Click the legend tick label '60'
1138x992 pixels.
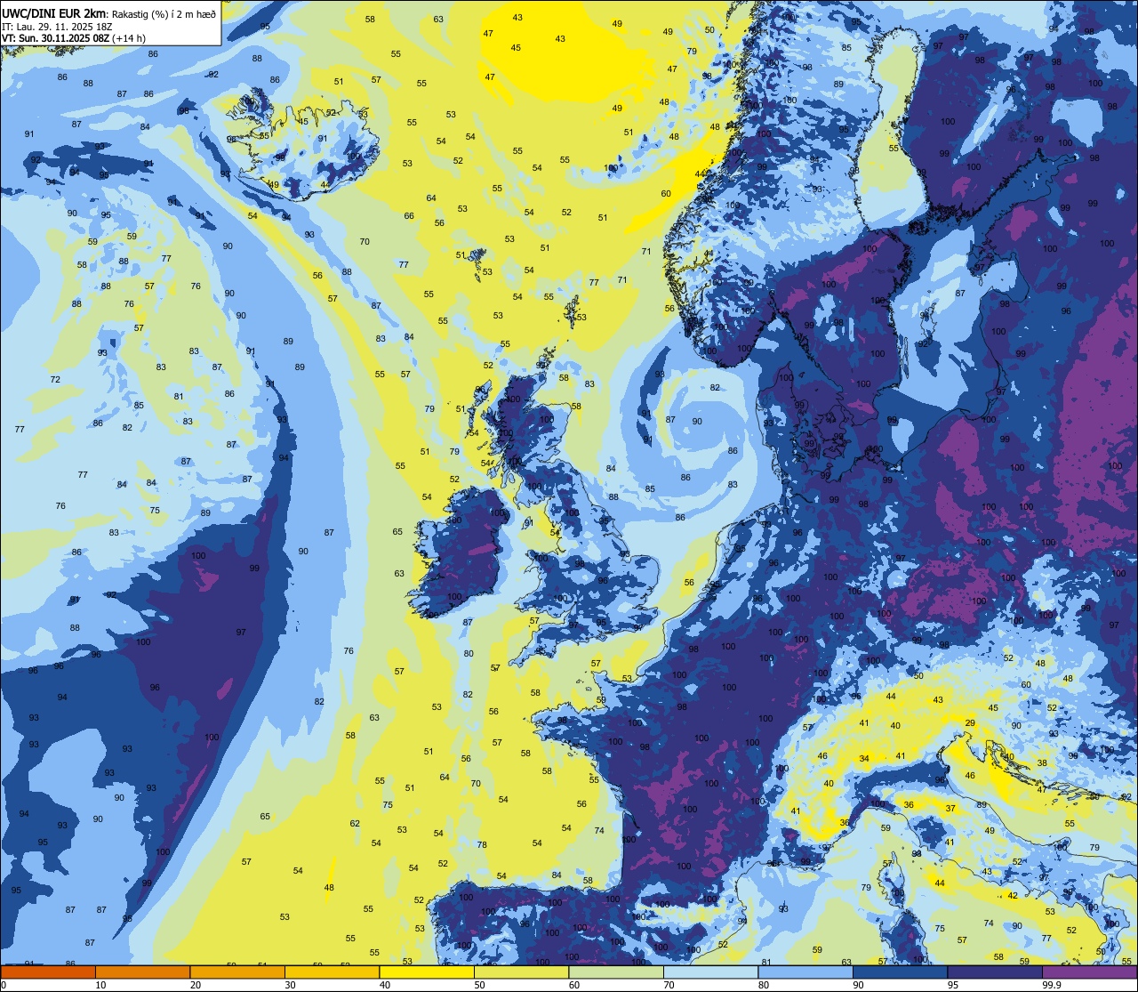pos(574,985)
